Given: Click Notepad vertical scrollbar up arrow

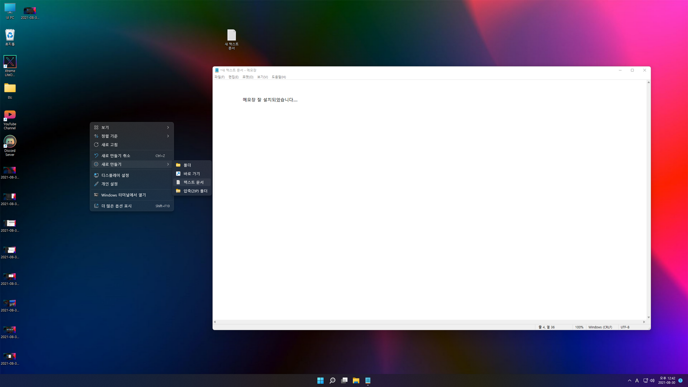Looking at the screenshot, I should (649, 82).
